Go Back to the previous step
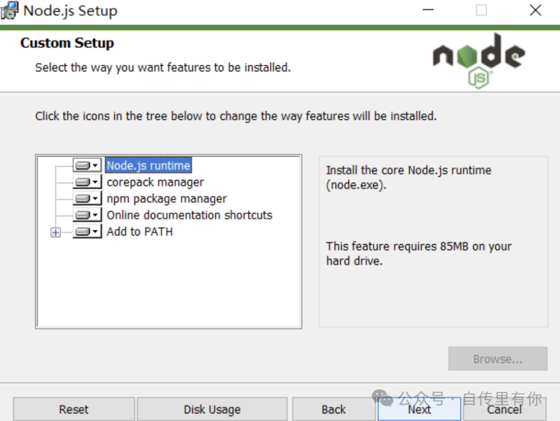The height and width of the screenshot is (421, 560). (333, 409)
